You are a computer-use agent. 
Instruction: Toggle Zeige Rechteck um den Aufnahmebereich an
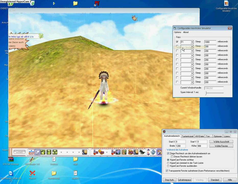(168, 153)
